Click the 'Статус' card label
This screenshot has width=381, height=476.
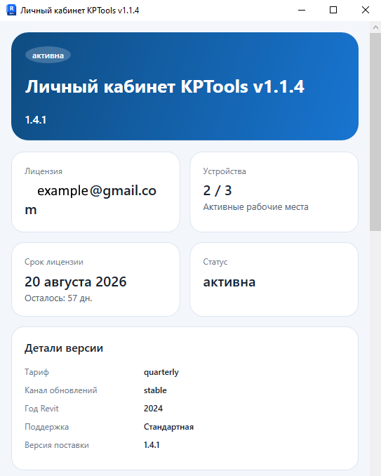(x=215, y=262)
